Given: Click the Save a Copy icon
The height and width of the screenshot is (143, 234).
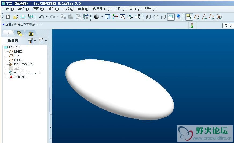Looking at the screenshot, I should coord(30,17).
